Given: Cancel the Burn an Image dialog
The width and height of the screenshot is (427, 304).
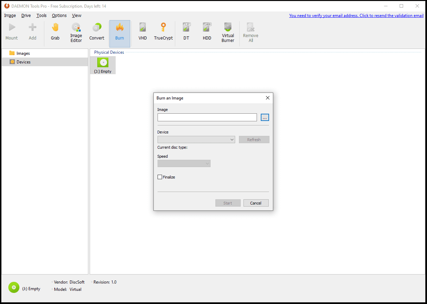Looking at the screenshot, I should (256, 203).
